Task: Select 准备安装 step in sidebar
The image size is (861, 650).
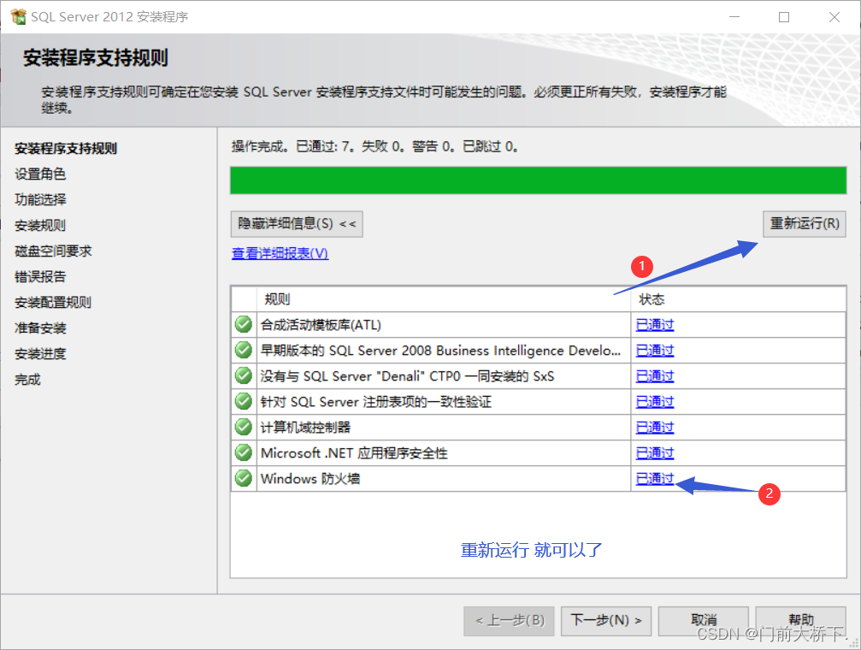Action: pyautogui.click(x=40, y=328)
